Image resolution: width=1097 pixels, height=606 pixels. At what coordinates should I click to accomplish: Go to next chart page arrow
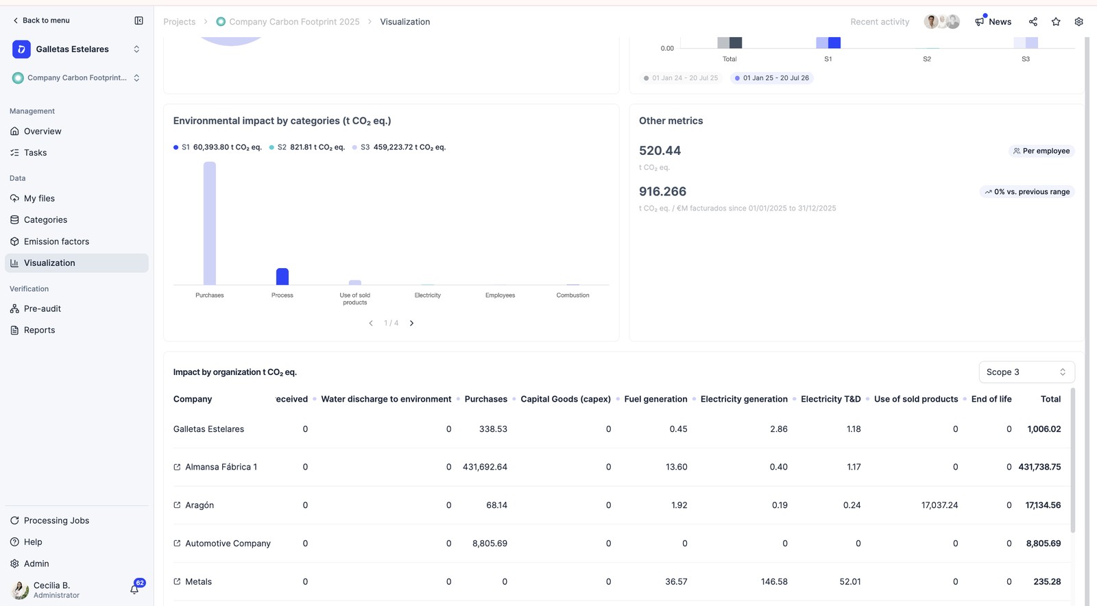[411, 323]
